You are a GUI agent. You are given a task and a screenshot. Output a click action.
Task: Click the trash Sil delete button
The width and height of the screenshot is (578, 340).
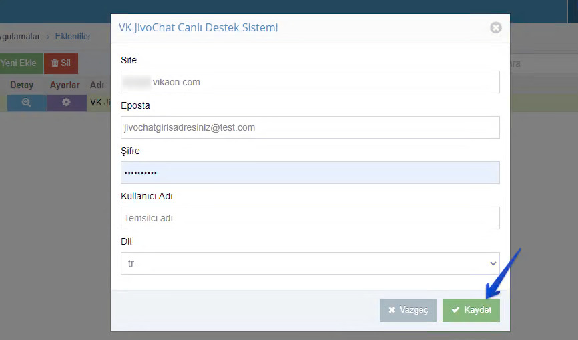coord(61,63)
